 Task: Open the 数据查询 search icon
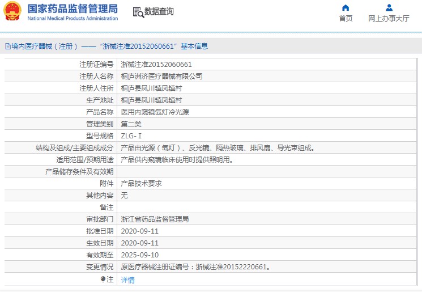[x=138, y=12]
